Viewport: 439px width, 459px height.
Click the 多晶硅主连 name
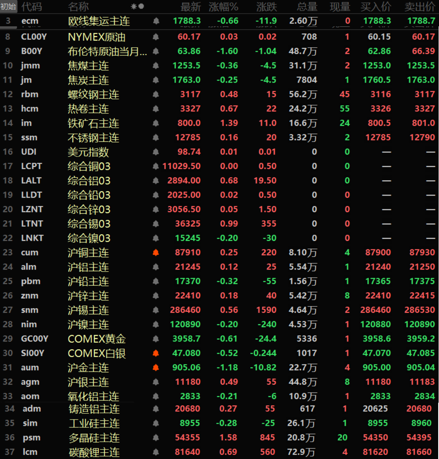[94, 438]
